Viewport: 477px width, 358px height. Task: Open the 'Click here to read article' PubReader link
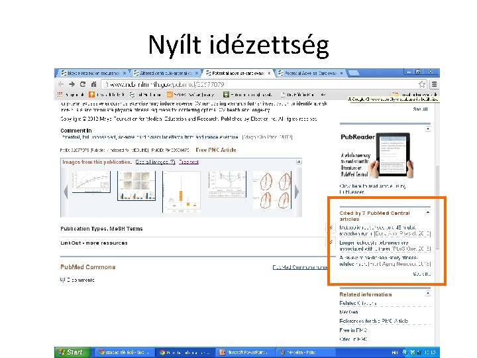372,189
